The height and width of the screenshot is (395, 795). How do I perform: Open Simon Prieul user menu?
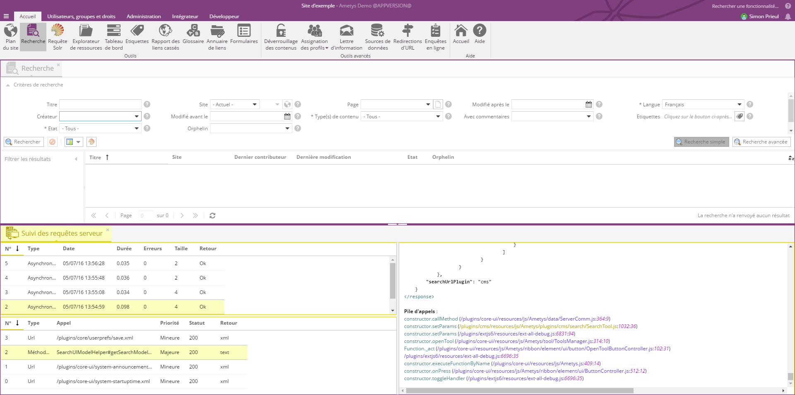pos(760,17)
